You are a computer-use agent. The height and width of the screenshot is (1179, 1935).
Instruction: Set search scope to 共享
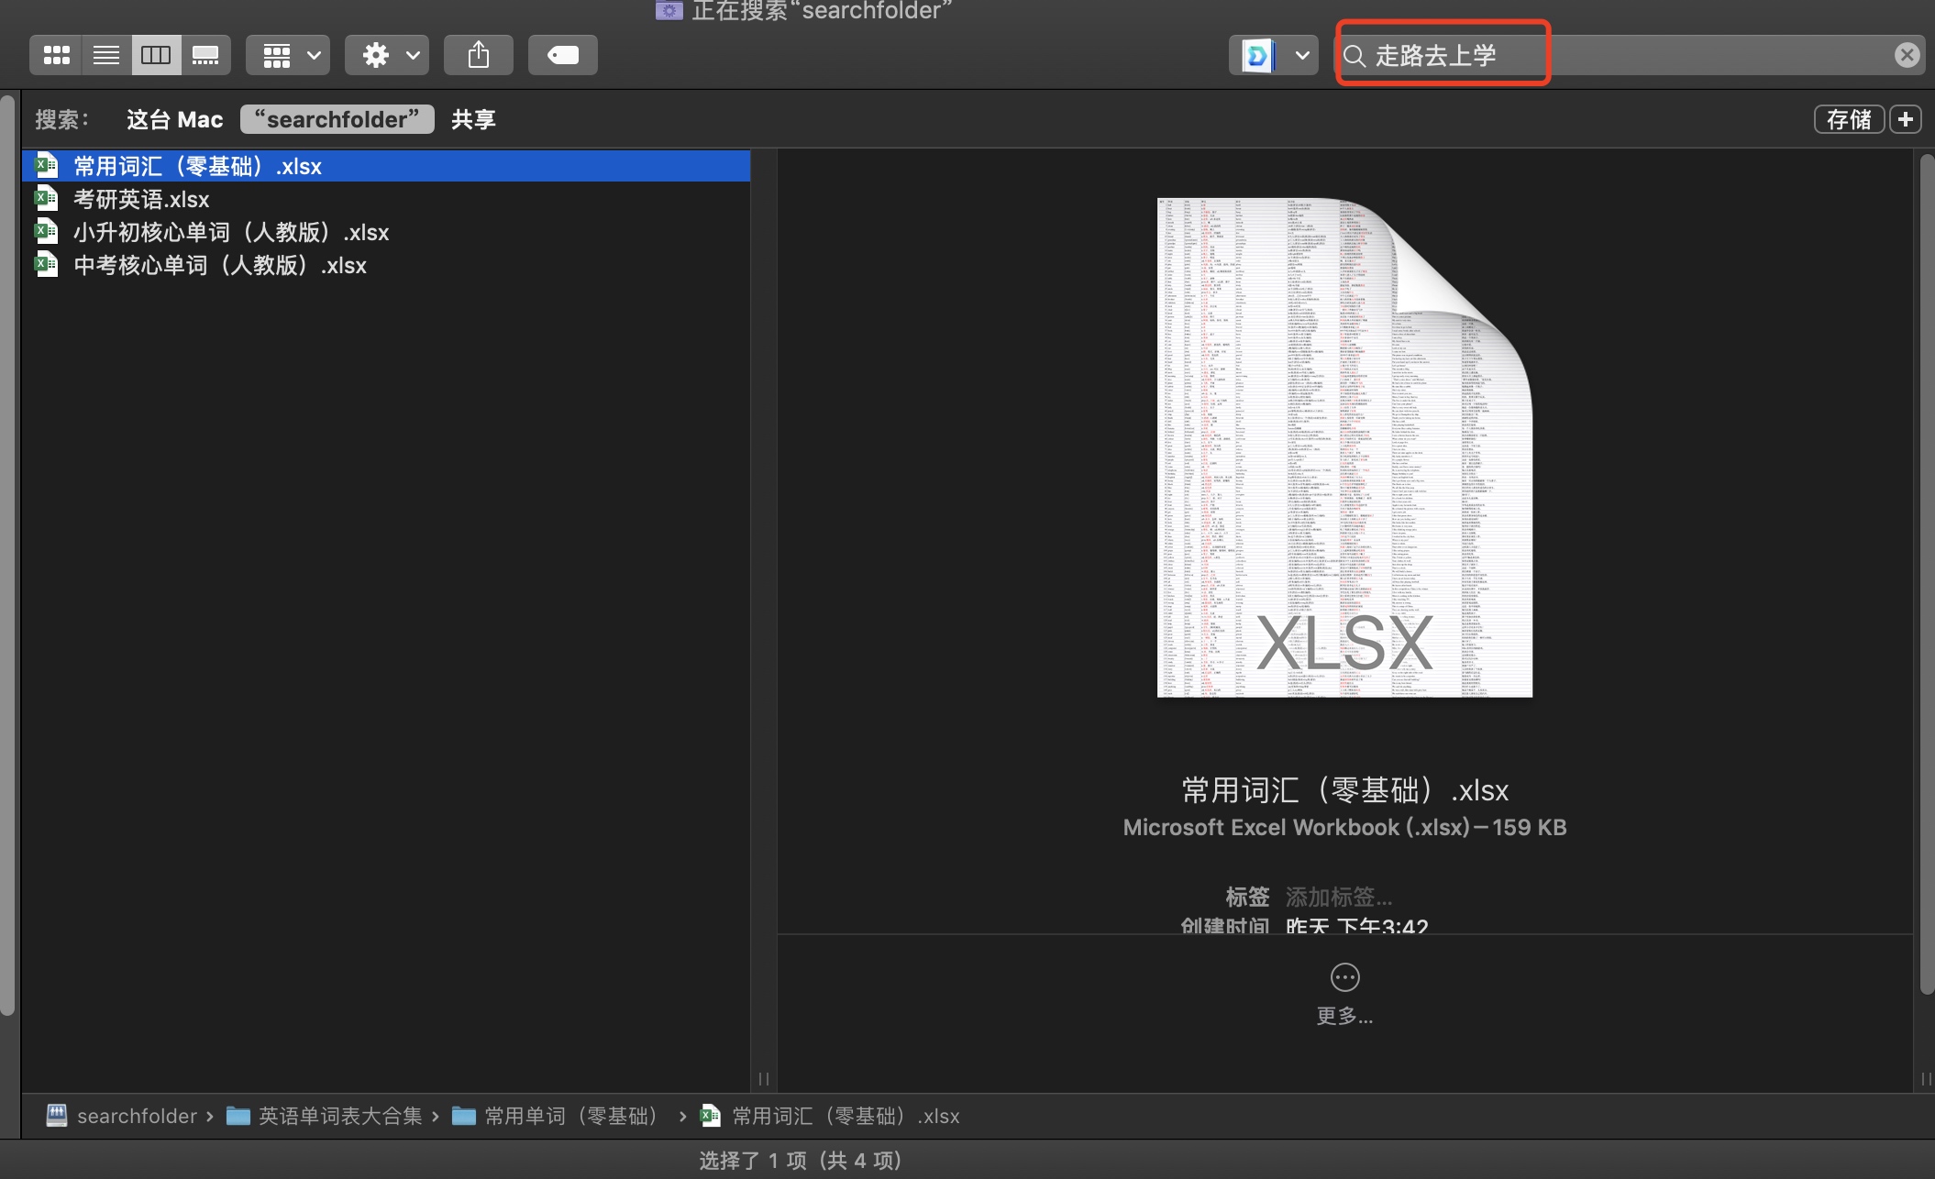[473, 119]
